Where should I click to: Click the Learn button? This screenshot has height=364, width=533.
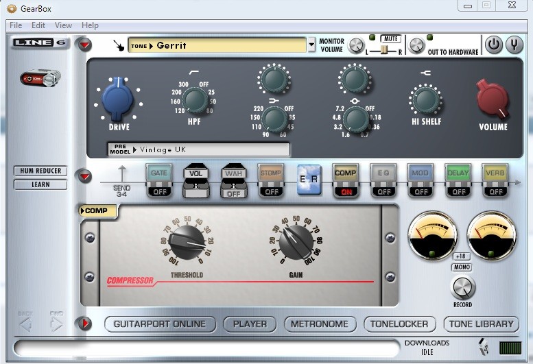(40, 184)
